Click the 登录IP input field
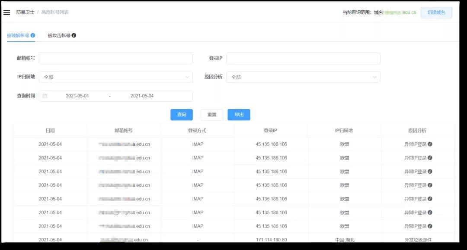This screenshot has width=467, height=250. click(303, 58)
